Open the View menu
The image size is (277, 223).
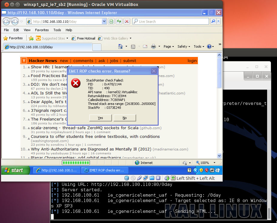pyautogui.click(x=27, y=30)
